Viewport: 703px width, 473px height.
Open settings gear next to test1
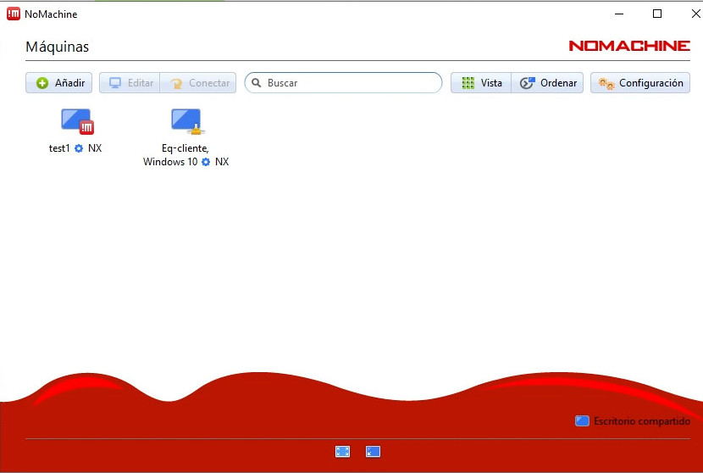point(79,148)
